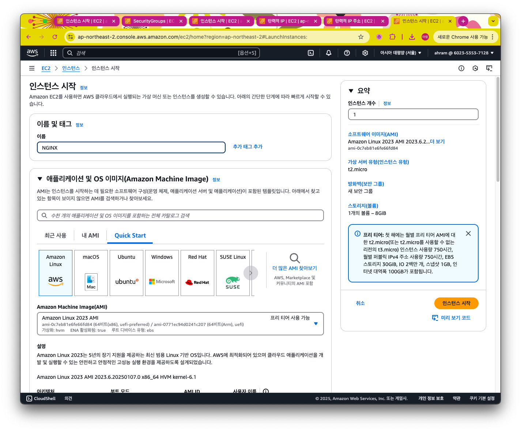
Task: Open the notifications bell
Action: point(329,53)
